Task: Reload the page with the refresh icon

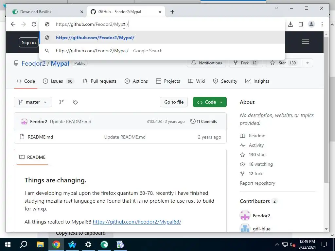Action: [x=34, y=24]
